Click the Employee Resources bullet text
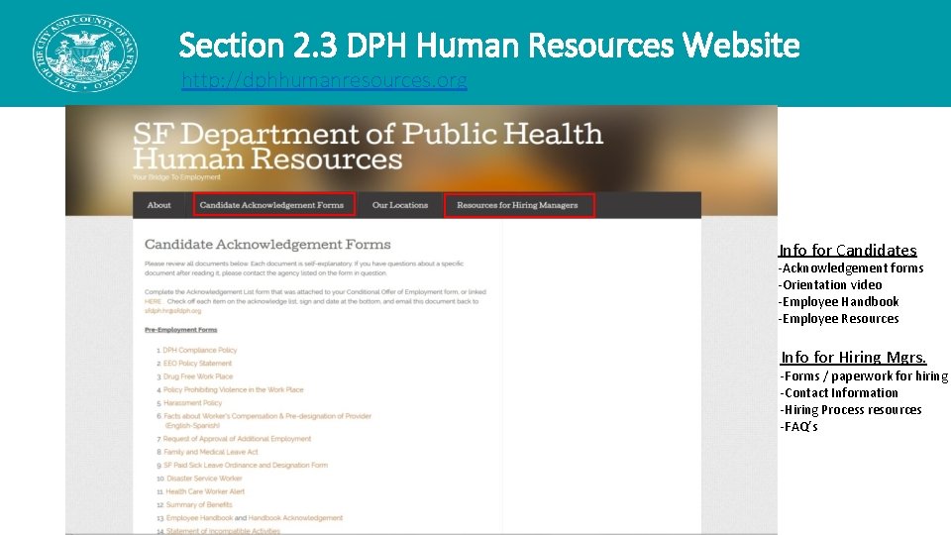 (841, 319)
